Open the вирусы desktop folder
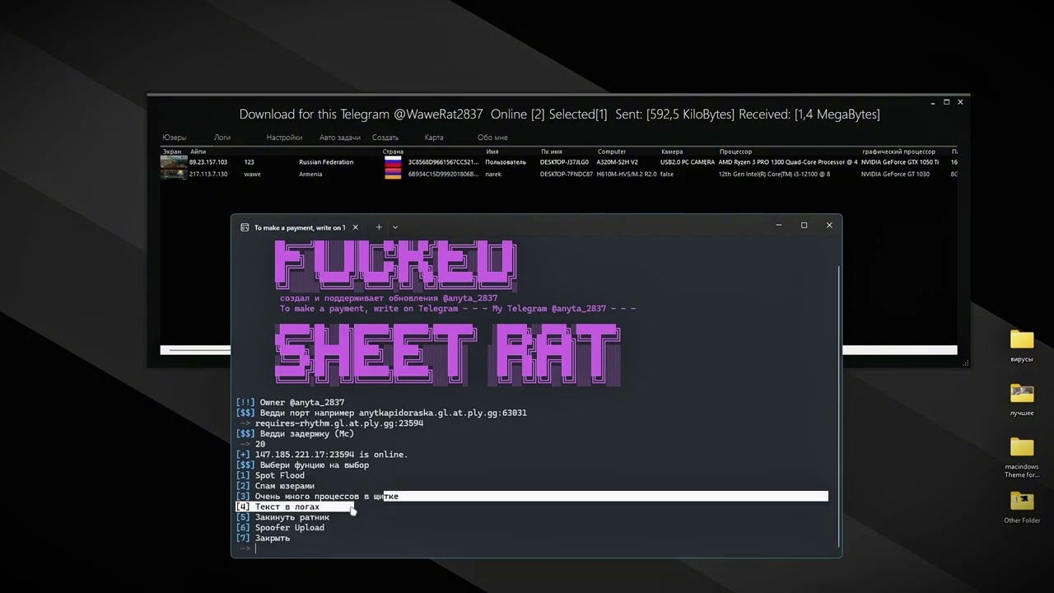The image size is (1054, 593). pos(1022,346)
